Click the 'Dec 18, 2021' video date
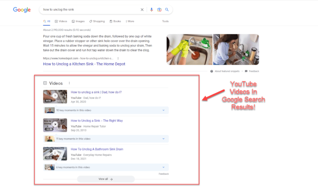 click(x=78, y=159)
